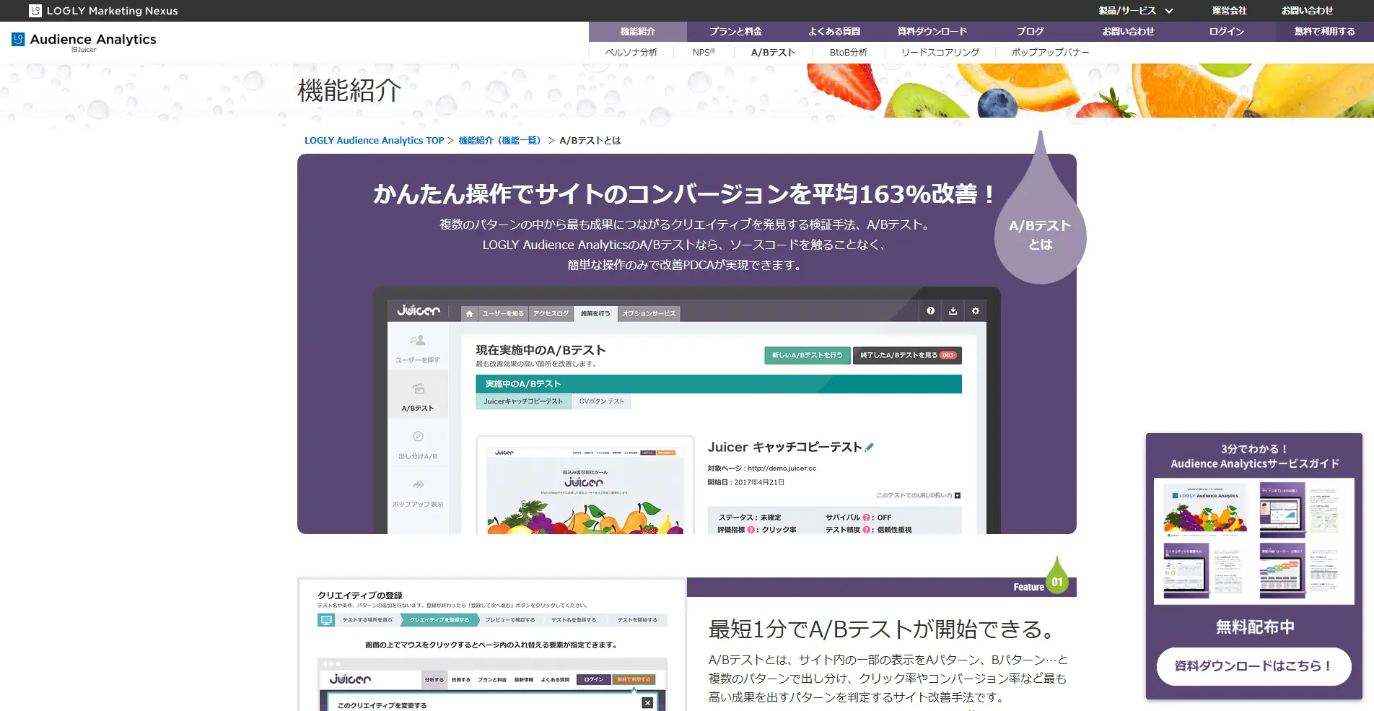Open the プランと料金 menu item

pyautogui.click(x=735, y=32)
